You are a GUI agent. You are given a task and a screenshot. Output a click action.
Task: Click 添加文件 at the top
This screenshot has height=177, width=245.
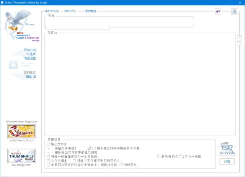(70, 11)
